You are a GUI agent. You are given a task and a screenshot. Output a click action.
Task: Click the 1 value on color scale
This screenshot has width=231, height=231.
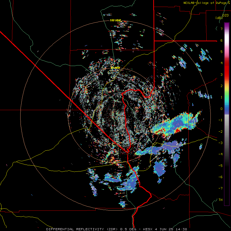pyautogui.click(x=222, y=97)
